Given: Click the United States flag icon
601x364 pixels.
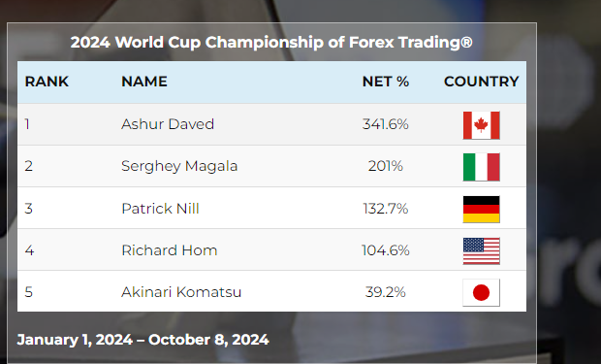Looking at the screenshot, I should 482,251.
